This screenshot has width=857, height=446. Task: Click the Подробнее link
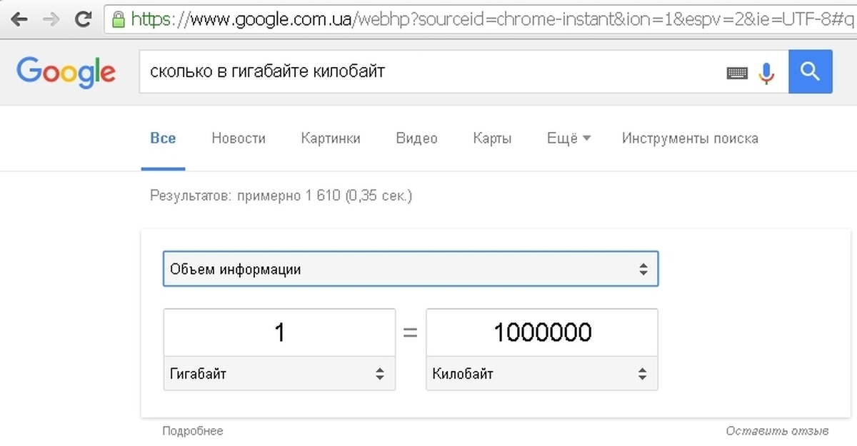[x=193, y=431]
